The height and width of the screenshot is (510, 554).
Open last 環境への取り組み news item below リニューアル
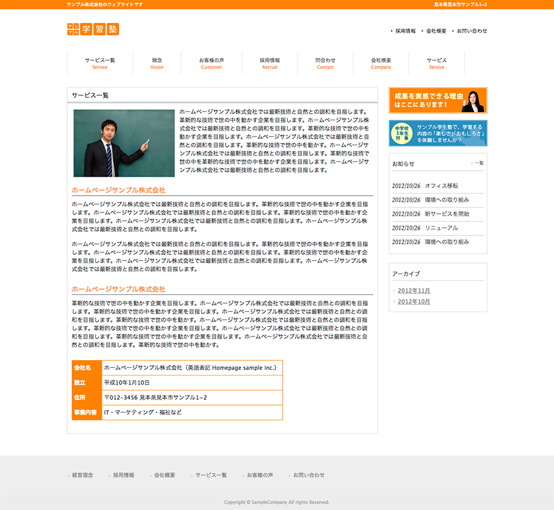[x=447, y=242]
